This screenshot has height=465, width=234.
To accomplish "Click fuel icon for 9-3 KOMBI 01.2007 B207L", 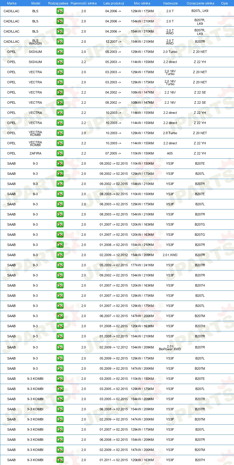I will [x=60, y=429].
